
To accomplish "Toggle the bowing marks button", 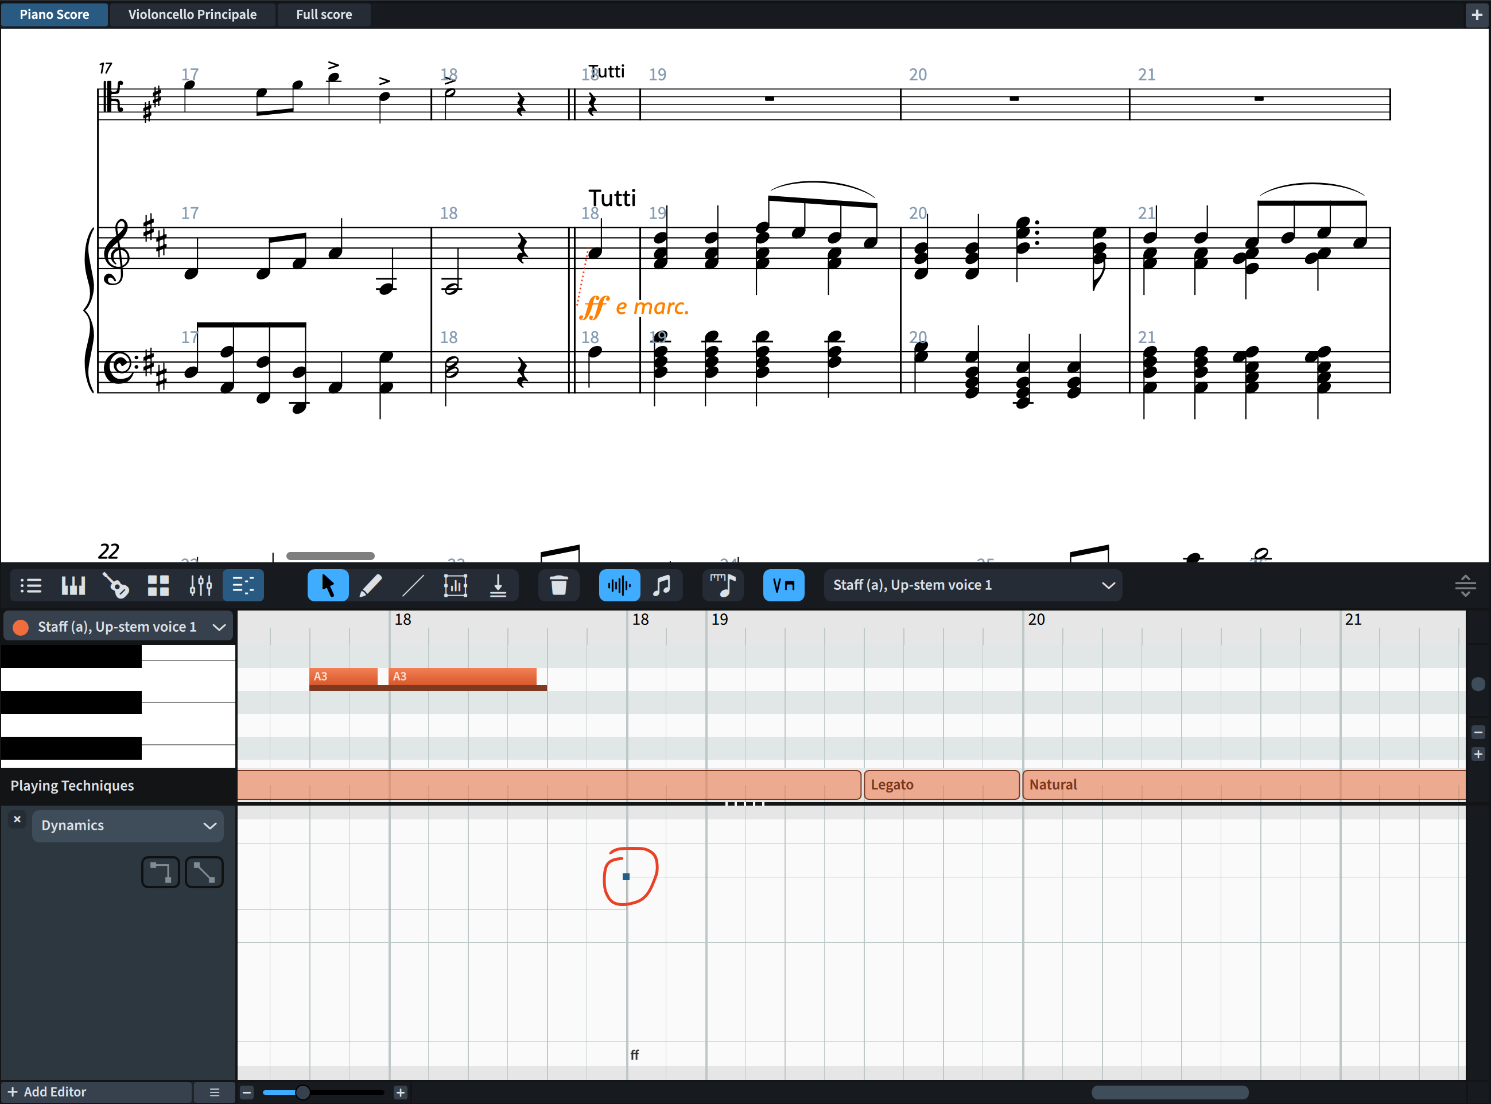I will point(783,585).
